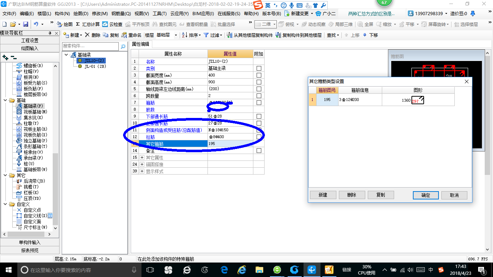Click the Save disk icon
The image size is (493, 277).
(26, 24)
